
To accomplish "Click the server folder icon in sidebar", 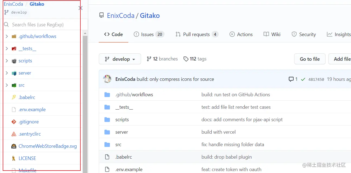I will 14,73.
